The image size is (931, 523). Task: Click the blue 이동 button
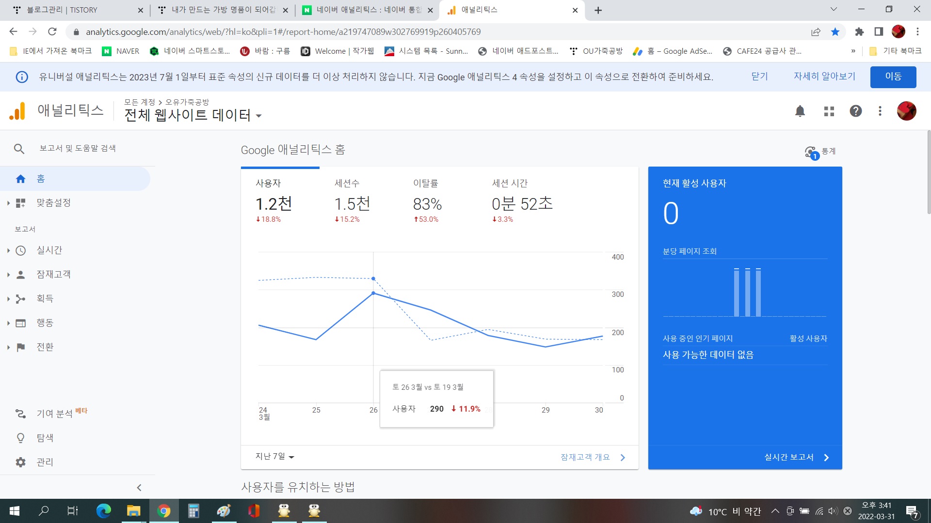pos(893,77)
